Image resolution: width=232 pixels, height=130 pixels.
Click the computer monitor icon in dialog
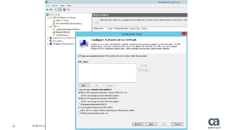click(x=83, y=43)
